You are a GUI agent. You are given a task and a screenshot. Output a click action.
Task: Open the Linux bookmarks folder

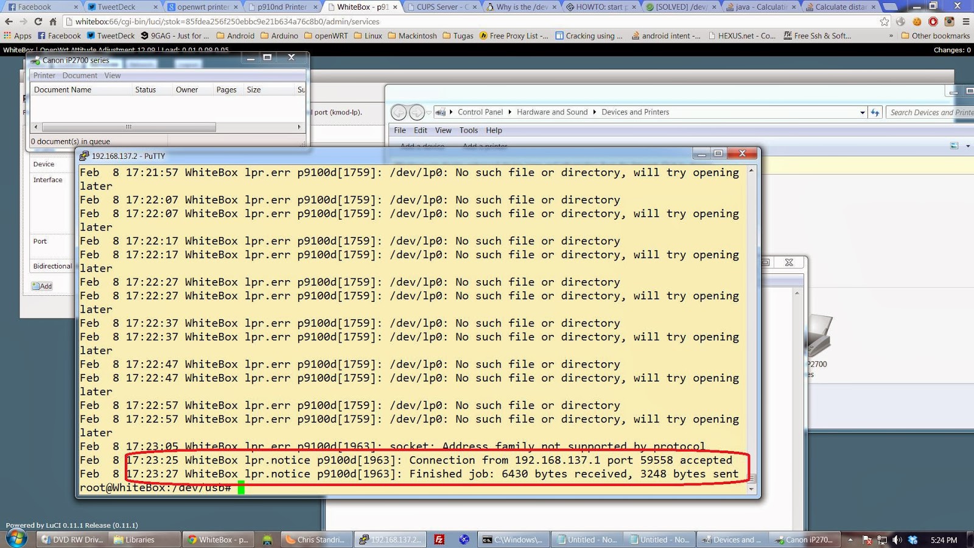368,36
